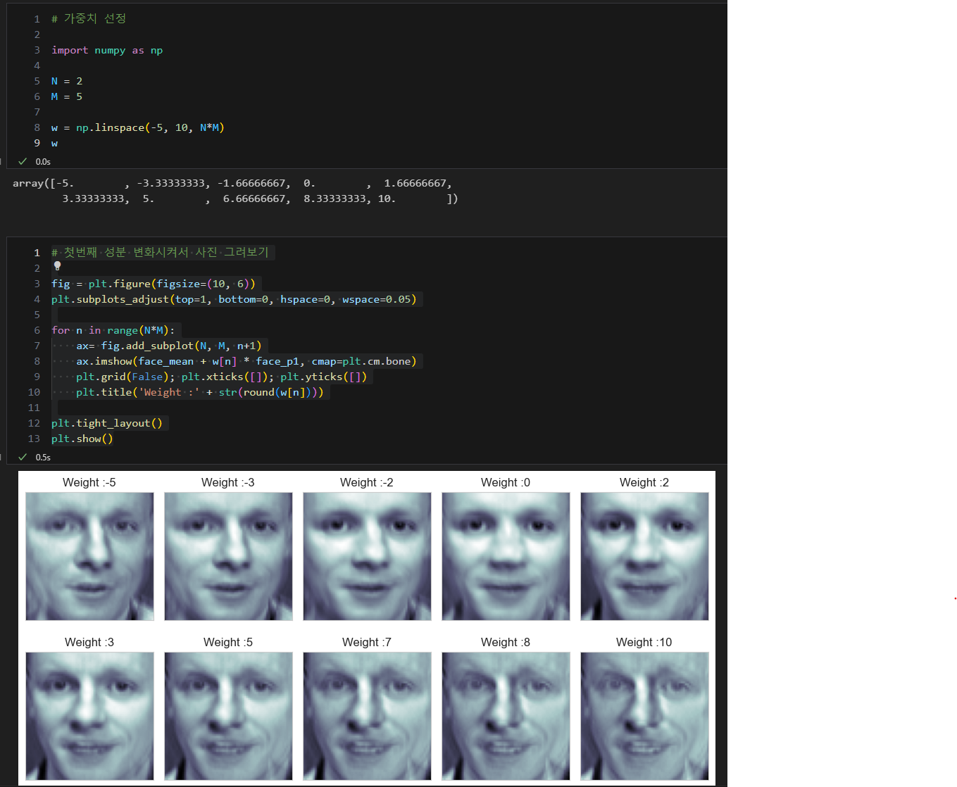The image size is (957, 787).
Task: Click the '0.5s' execution time label
Action: (43, 458)
